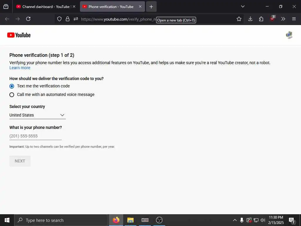Viewport: 301px width, 226px height.
Task: Open OBS Studio from taskbar
Action: pos(159,220)
